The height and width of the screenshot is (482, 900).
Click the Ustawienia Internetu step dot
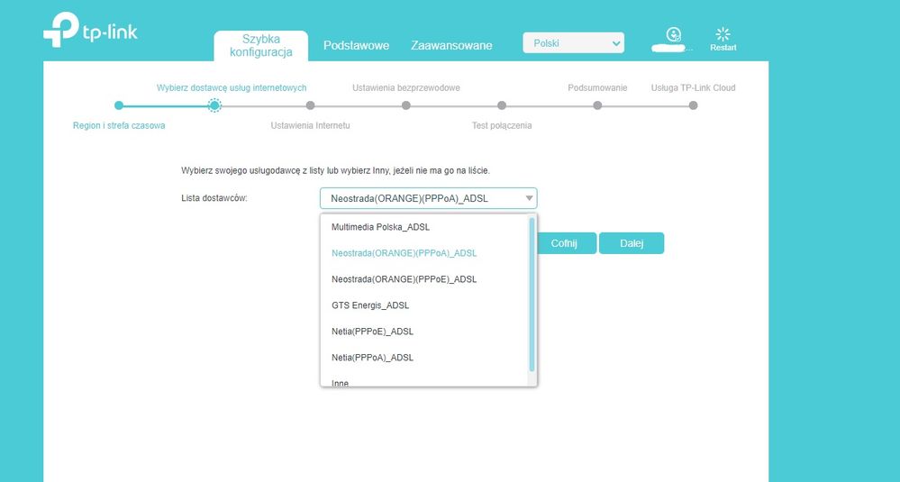311,105
